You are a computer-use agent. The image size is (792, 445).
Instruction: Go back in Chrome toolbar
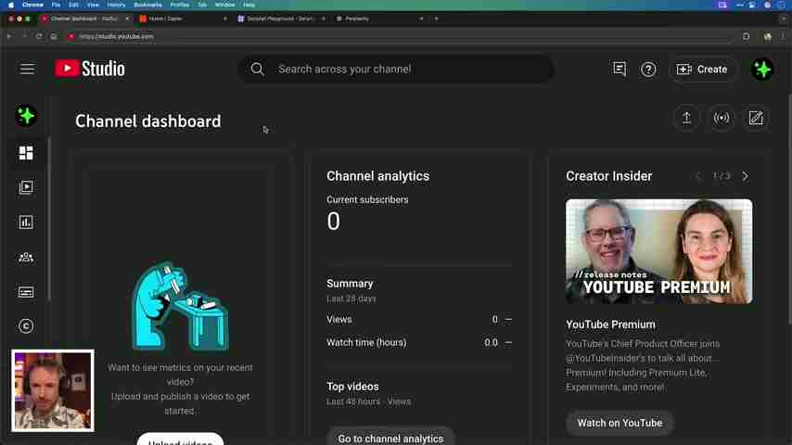(x=9, y=36)
